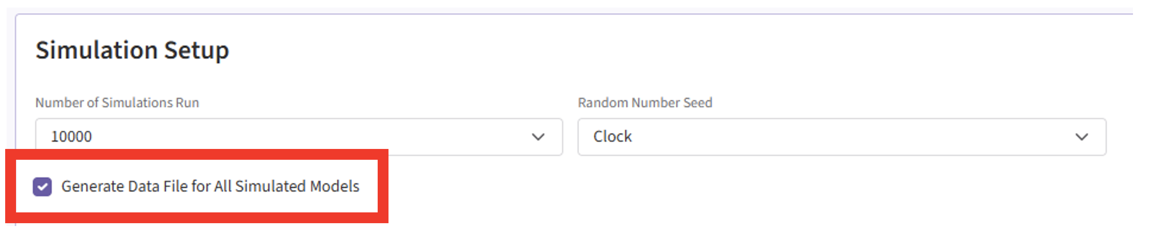Click the 'Generate Data File for All Simulated Models' label

pyautogui.click(x=210, y=187)
